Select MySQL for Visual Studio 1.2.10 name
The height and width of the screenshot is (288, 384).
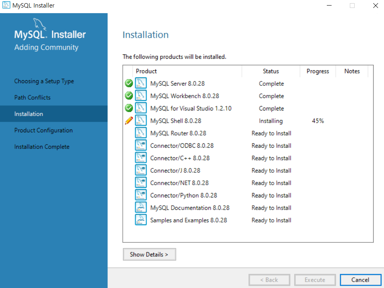[191, 108]
